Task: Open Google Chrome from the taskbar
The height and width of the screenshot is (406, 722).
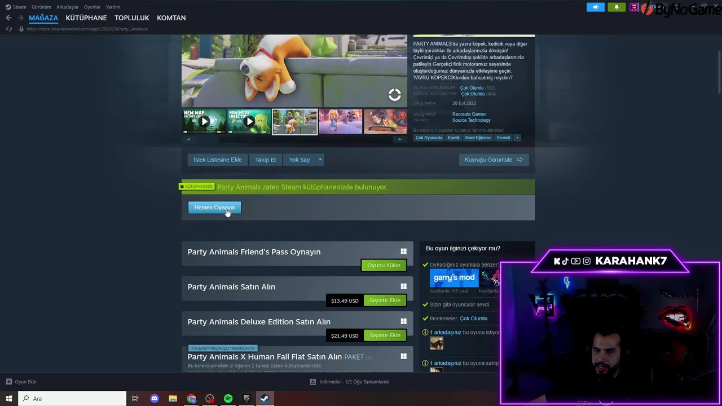Action: [192, 399]
